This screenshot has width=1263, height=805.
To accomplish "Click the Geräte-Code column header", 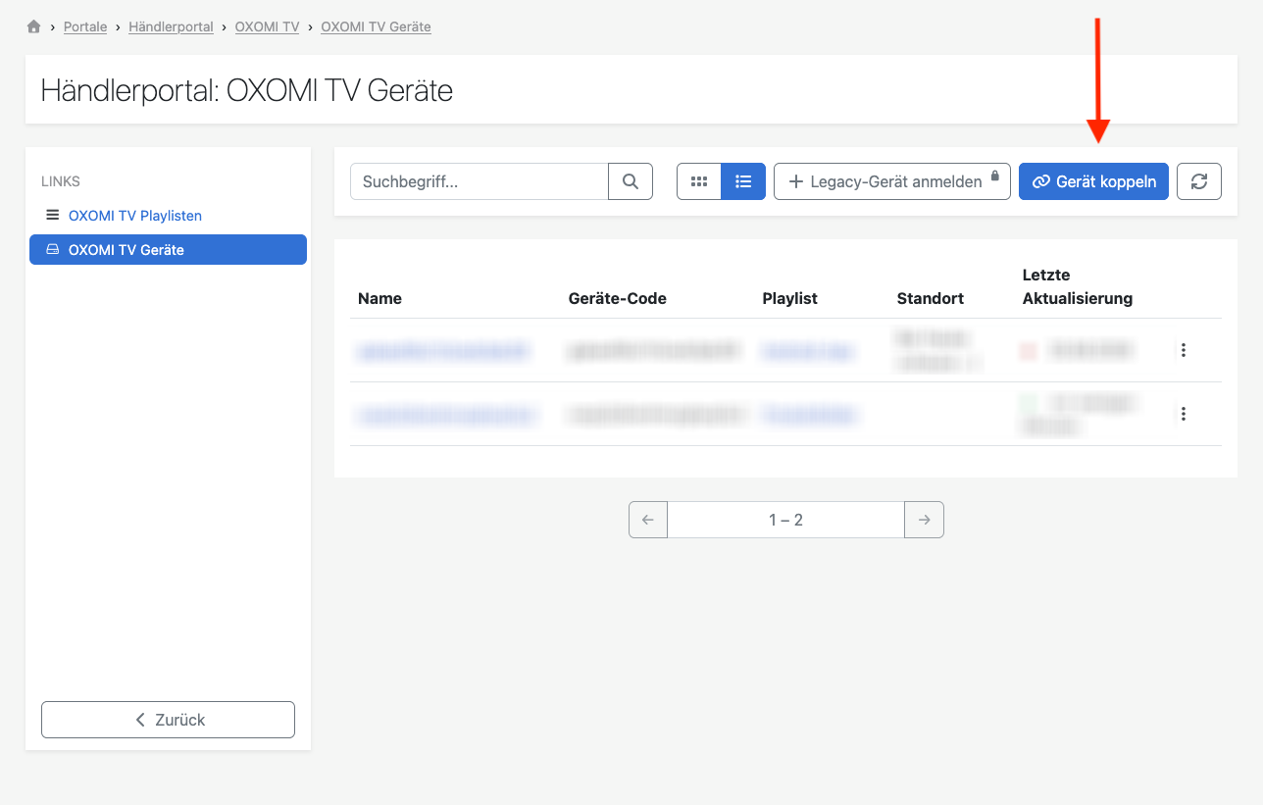I will click(618, 299).
